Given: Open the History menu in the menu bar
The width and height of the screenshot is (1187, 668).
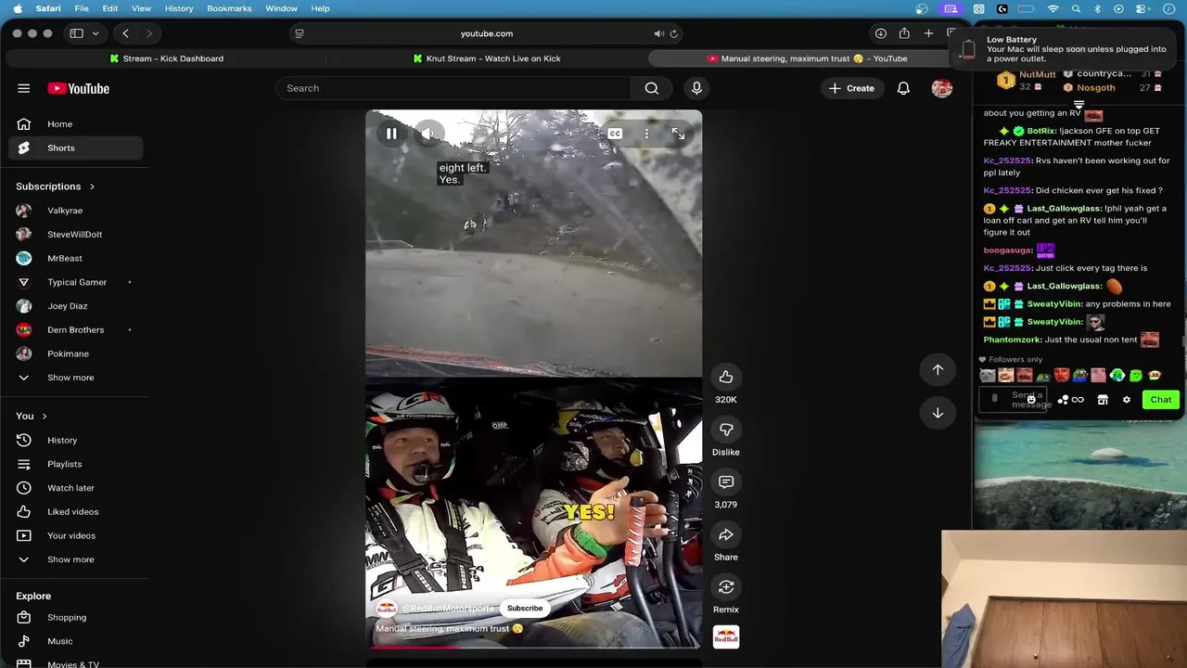Looking at the screenshot, I should pyautogui.click(x=179, y=8).
